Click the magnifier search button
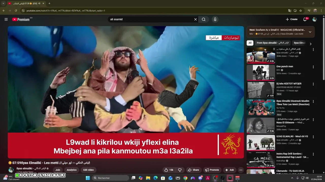325x182 pixels. point(204,19)
